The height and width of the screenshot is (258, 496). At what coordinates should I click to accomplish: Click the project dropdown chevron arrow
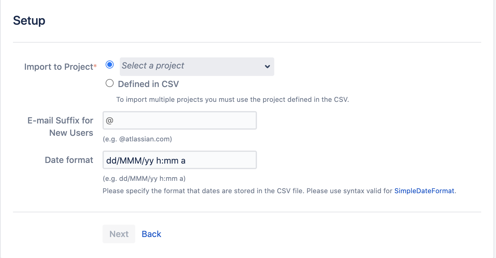click(x=267, y=66)
